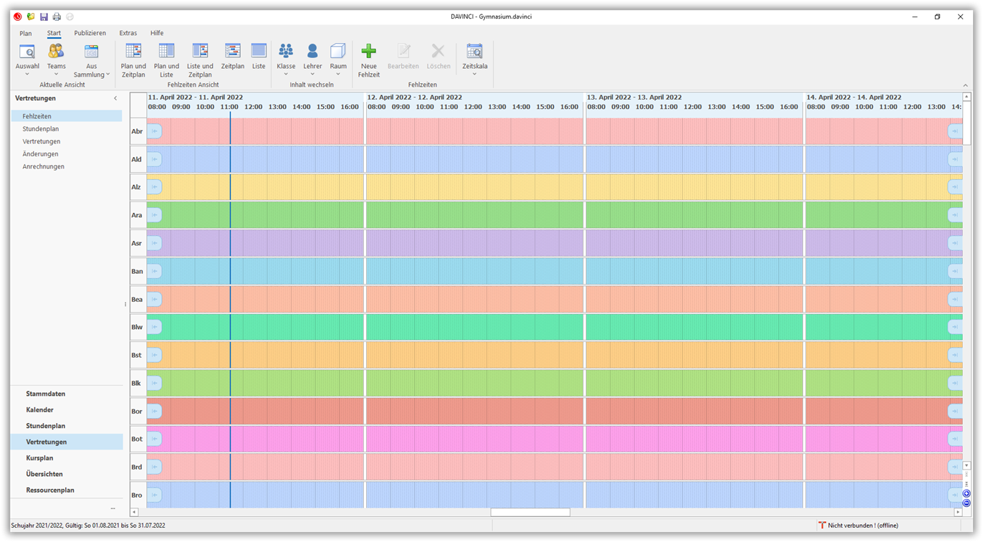Open the Plan und Zeitplan view
This screenshot has height=542, width=983.
click(133, 52)
